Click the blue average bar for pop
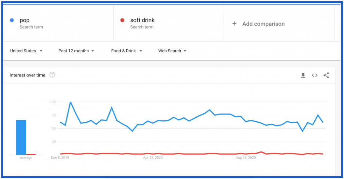The width and height of the screenshot is (344, 179). 21,137
